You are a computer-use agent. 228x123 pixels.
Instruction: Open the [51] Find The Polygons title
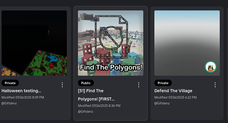click(96, 95)
